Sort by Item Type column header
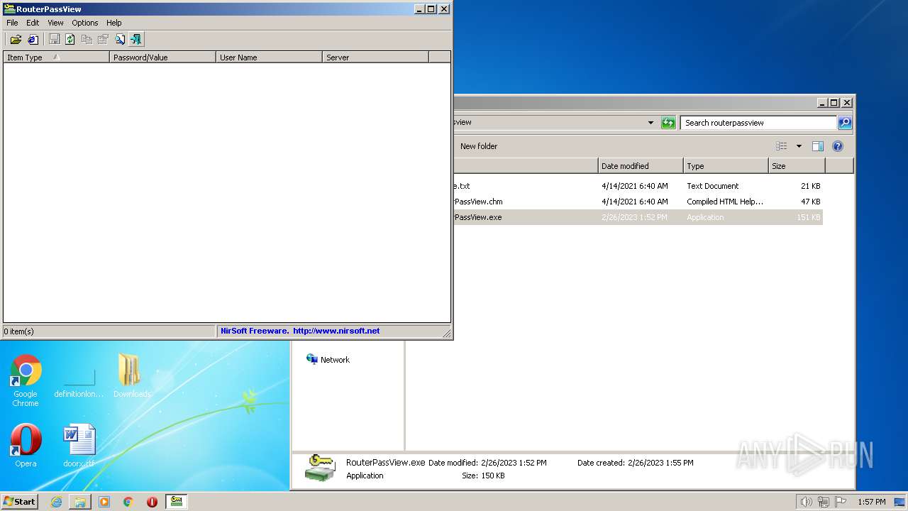The width and height of the screenshot is (908, 511). point(57,57)
